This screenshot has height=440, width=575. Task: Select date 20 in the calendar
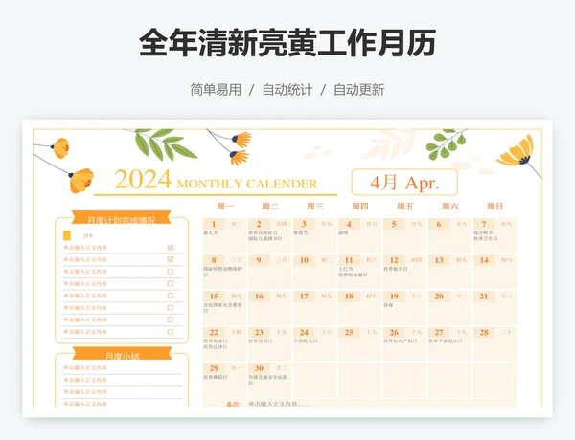coord(439,297)
